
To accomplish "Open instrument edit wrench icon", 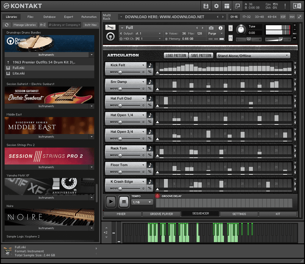I will pyautogui.click(x=110, y=27).
